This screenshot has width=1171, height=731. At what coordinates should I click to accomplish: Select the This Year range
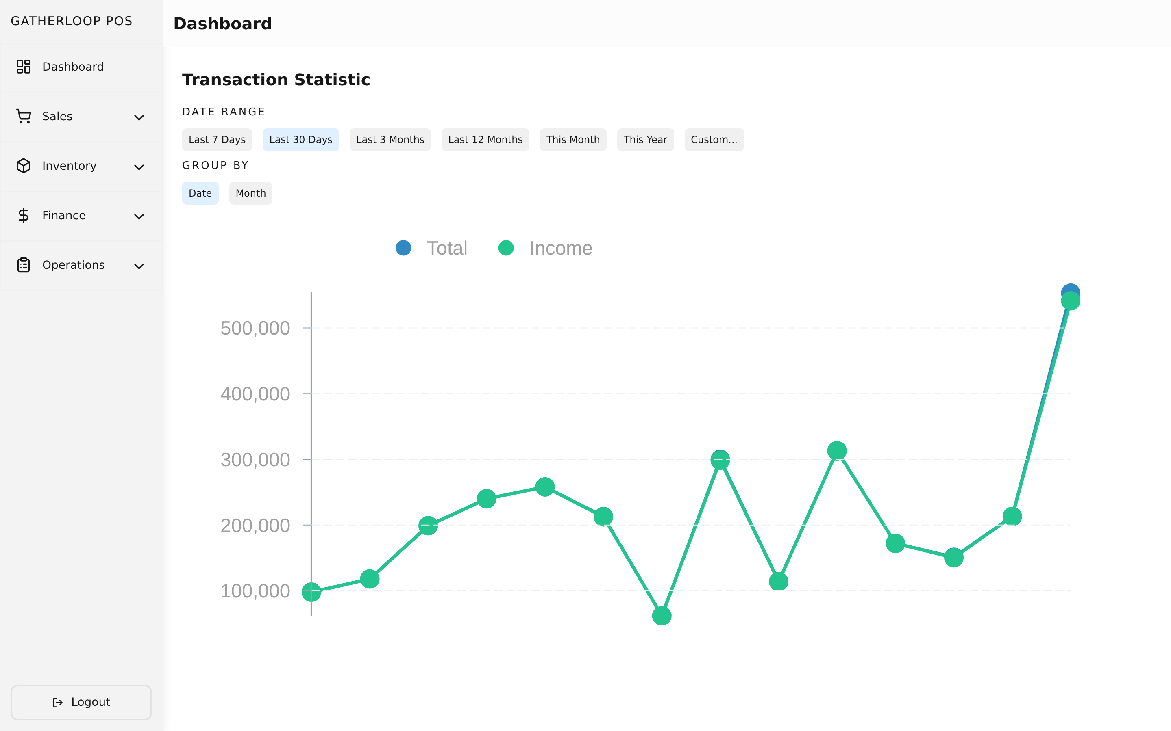[645, 140]
